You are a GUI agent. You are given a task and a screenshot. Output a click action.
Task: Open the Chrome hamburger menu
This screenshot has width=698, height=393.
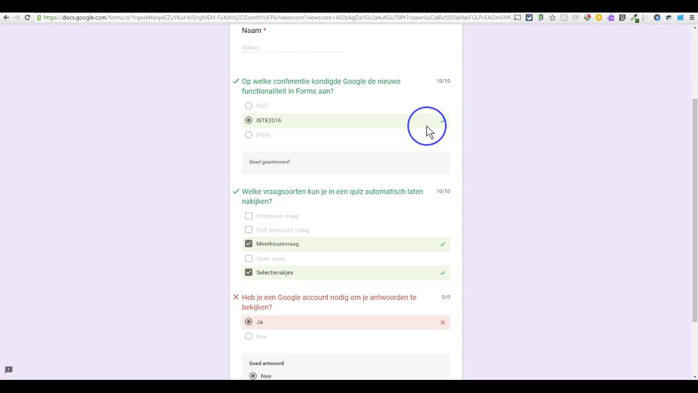tap(692, 17)
